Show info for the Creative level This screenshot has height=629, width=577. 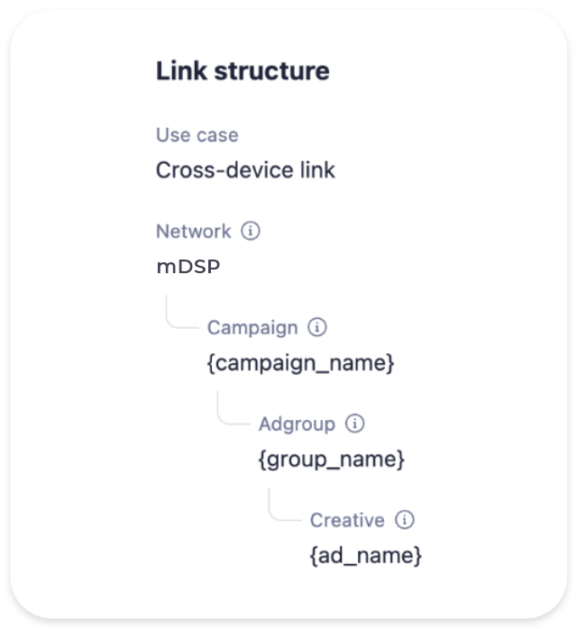click(405, 520)
